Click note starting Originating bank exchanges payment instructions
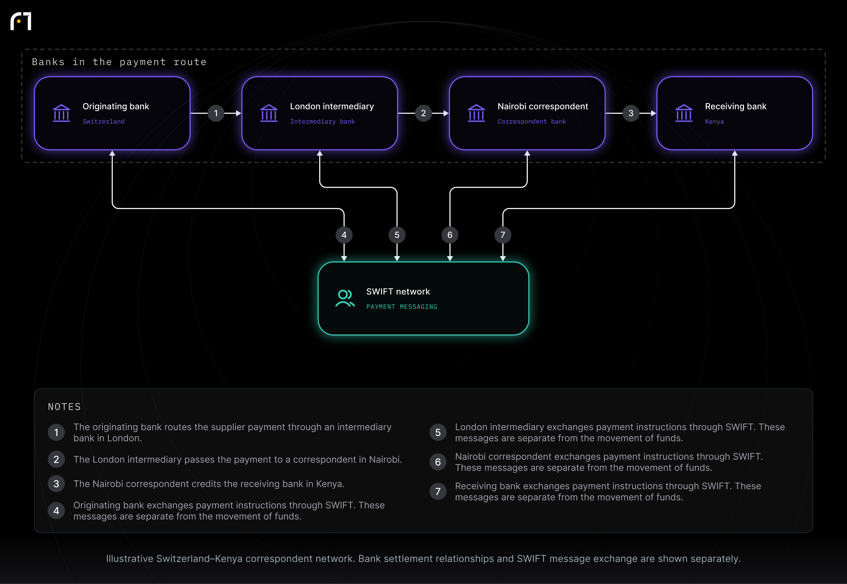Screen dimensions: 847x584 click(229, 511)
